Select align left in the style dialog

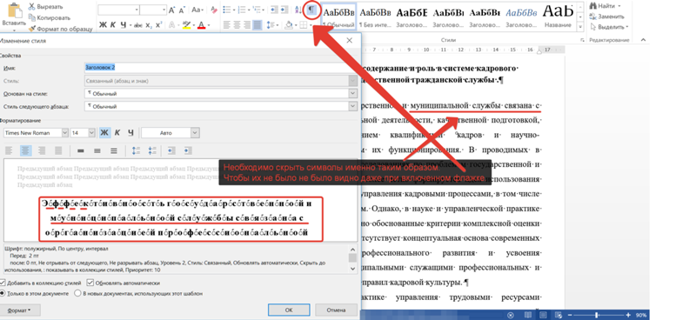click(10, 151)
